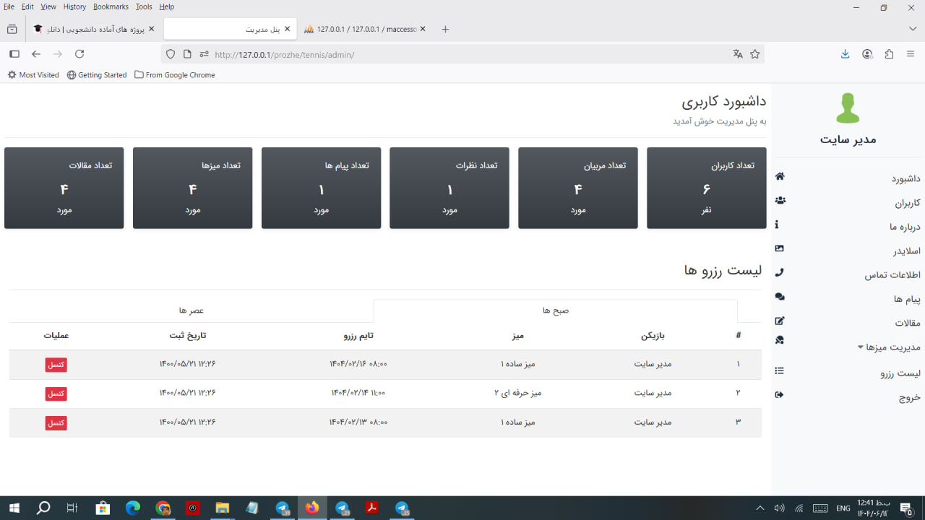Click the users icon beside کاربران
Screen dimensions: 925x520
pos(779,201)
